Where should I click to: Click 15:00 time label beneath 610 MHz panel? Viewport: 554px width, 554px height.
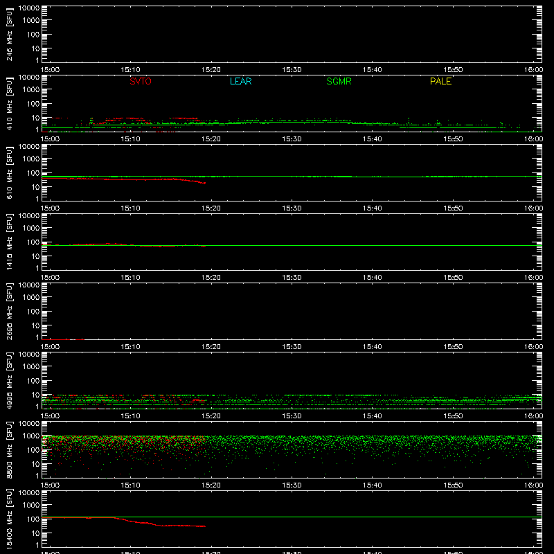point(50,208)
